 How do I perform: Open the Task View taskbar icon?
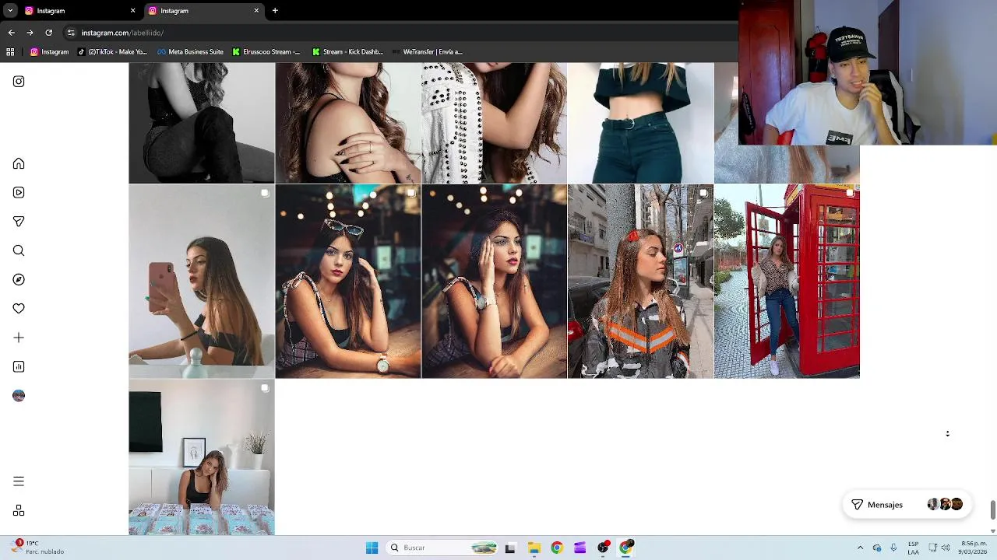510,548
